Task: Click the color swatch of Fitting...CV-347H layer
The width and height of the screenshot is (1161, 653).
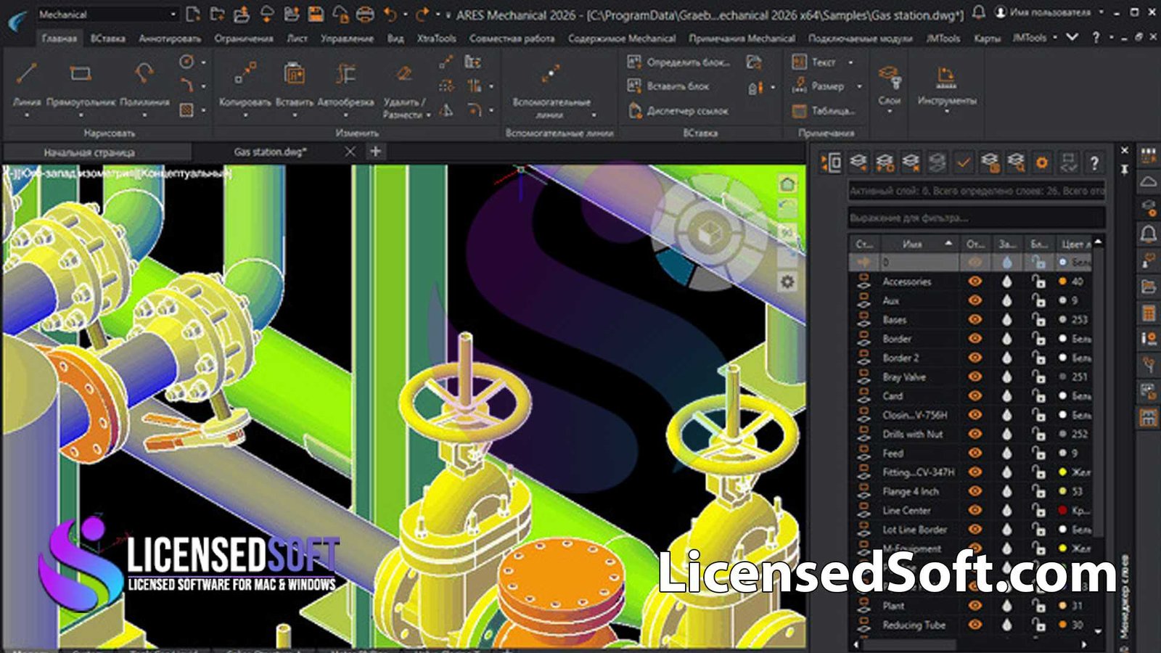Action: tap(1062, 472)
